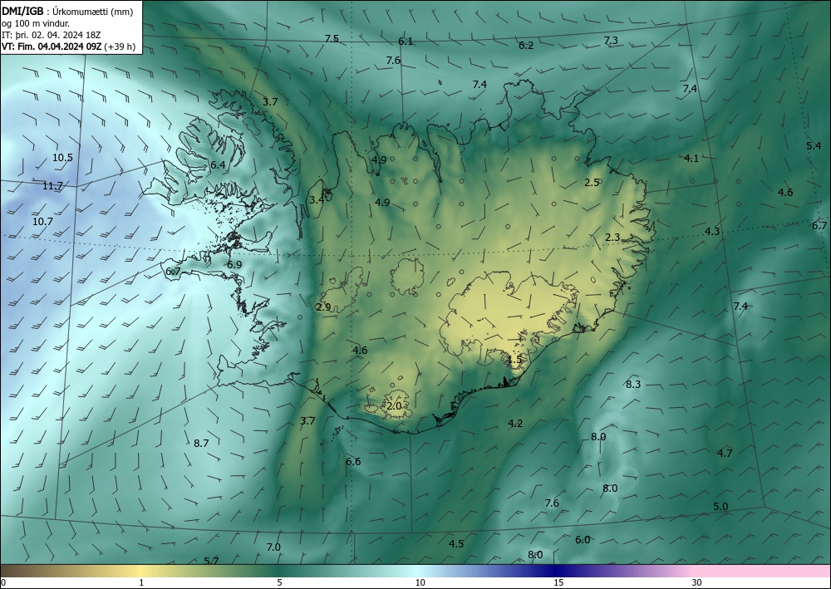831x589 pixels.
Task: Click the '10' tick label on the color scale
Action: 420,583
